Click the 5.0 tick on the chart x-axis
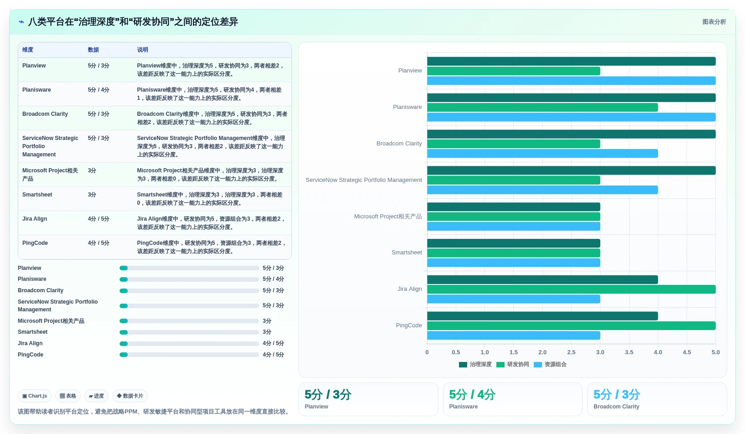The height and width of the screenshot is (434, 745). (715, 352)
